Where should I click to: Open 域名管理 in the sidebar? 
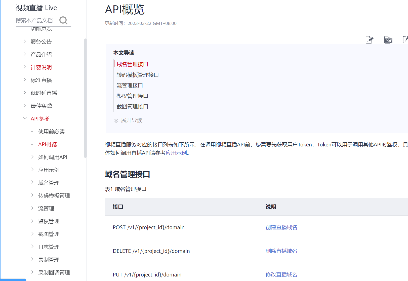(49, 183)
